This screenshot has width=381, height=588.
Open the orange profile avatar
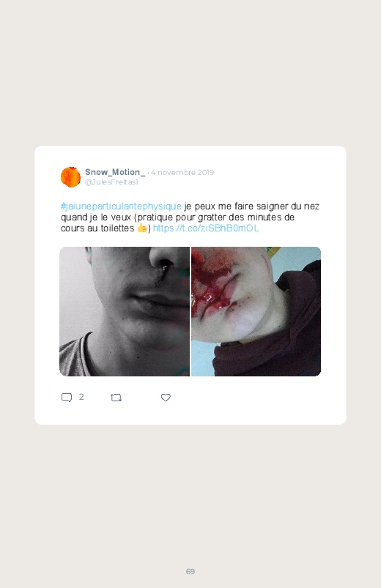pos(70,177)
